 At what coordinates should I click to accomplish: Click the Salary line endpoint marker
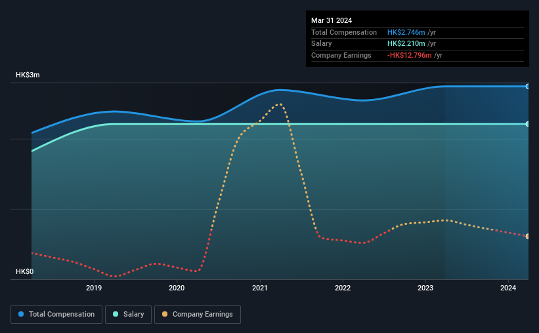pyautogui.click(x=527, y=124)
